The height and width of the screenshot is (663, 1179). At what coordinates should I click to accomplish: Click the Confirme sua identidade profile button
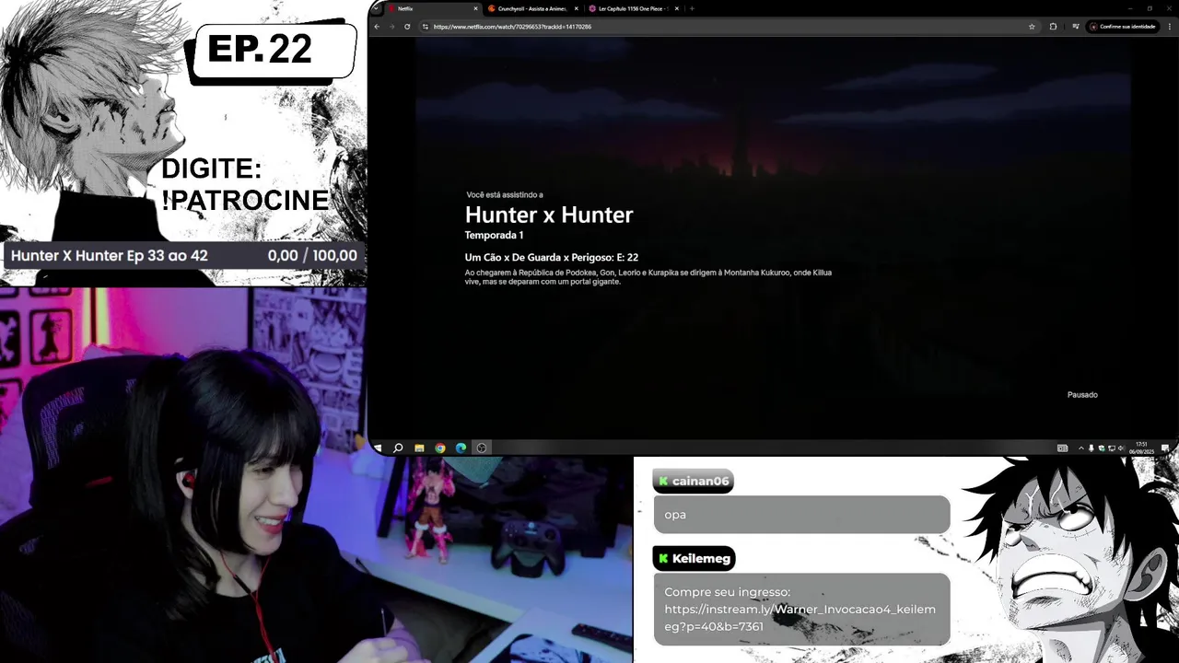point(1122,27)
